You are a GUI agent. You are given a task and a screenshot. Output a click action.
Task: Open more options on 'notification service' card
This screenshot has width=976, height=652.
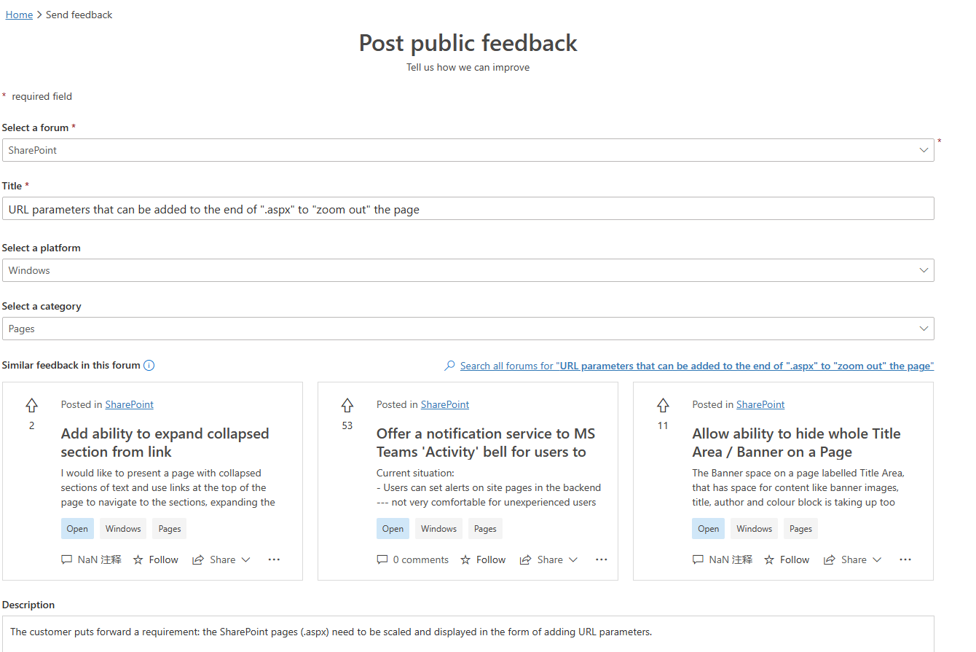coord(601,559)
